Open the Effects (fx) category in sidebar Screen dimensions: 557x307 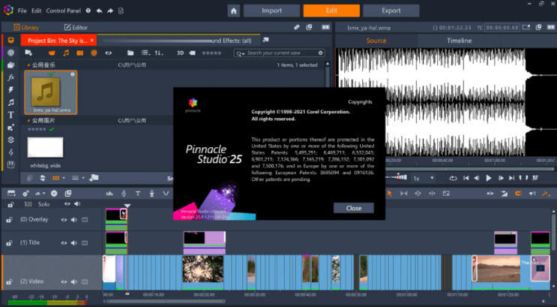click(x=10, y=77)
